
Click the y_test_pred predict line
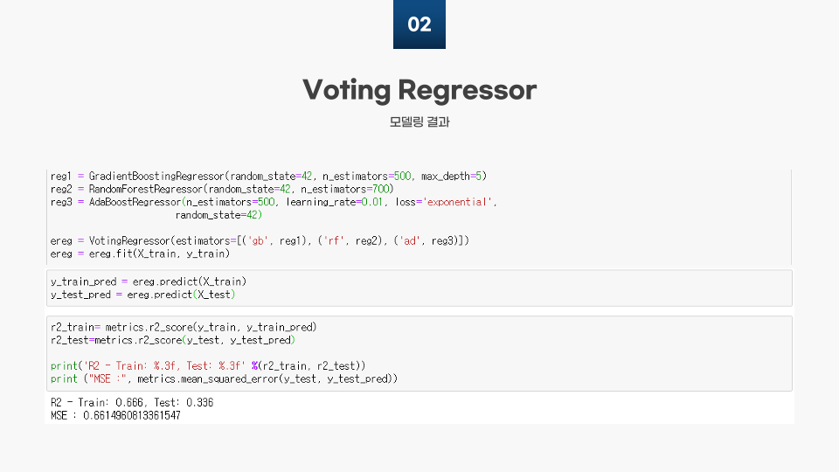(142, 295)
